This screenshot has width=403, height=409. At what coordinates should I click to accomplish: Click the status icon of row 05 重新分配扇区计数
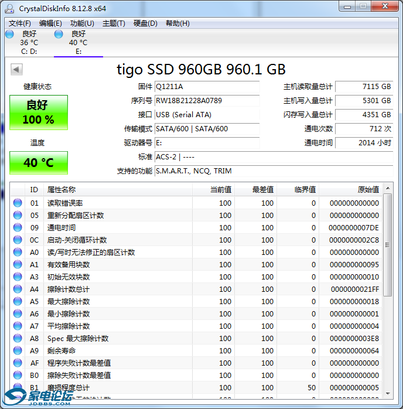point(18,215)
